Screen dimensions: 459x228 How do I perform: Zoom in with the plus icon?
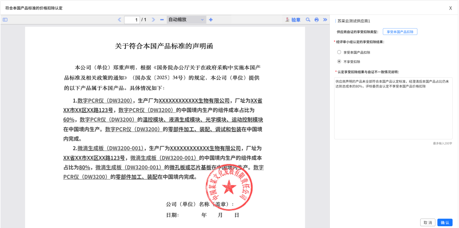click(211, 20)
